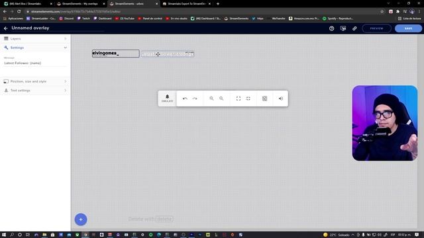424x238 pixels.
Task: Zoom out using the magnifier minus icon
Action: tap(221, 99)
